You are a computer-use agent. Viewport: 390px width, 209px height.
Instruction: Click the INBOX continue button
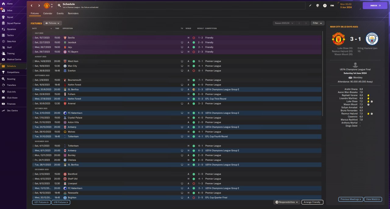click(375, 5)
